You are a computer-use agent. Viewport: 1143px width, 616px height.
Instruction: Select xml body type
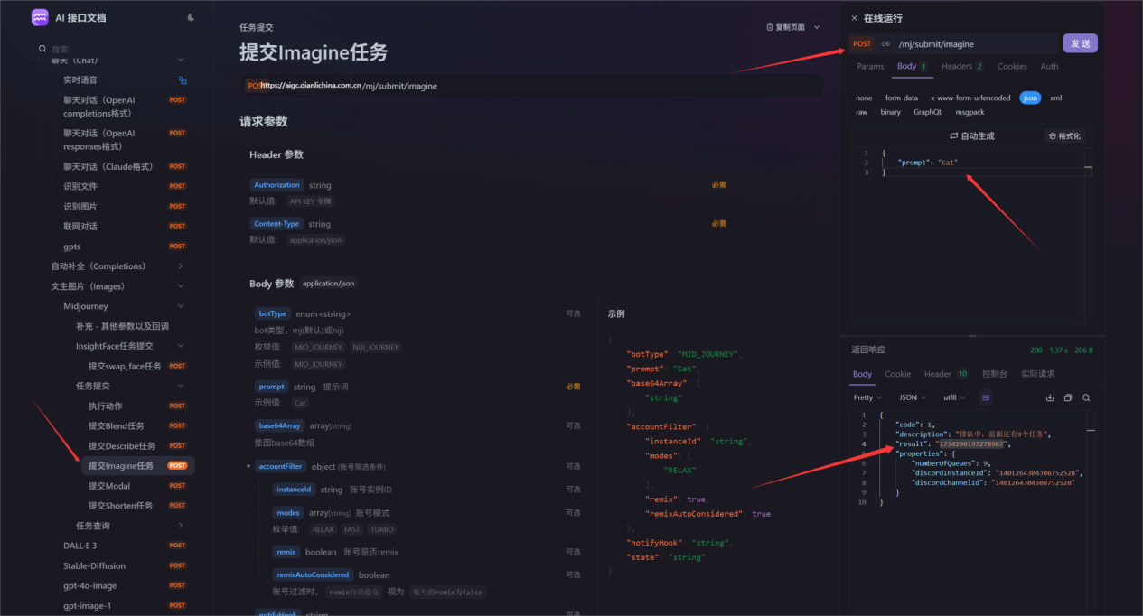(x=1055, y=98)
